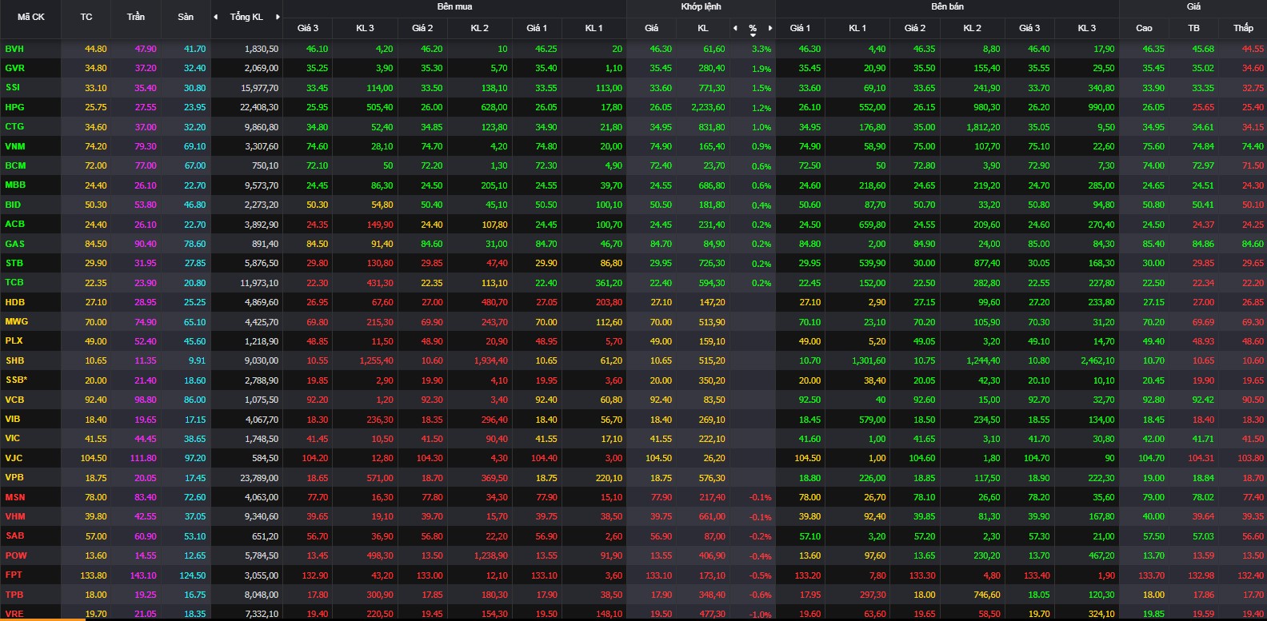Image resolution: width=1267 pixels, height=621 pixels.
Task: Open the HPG stock symbol
Action: [14, 107]
